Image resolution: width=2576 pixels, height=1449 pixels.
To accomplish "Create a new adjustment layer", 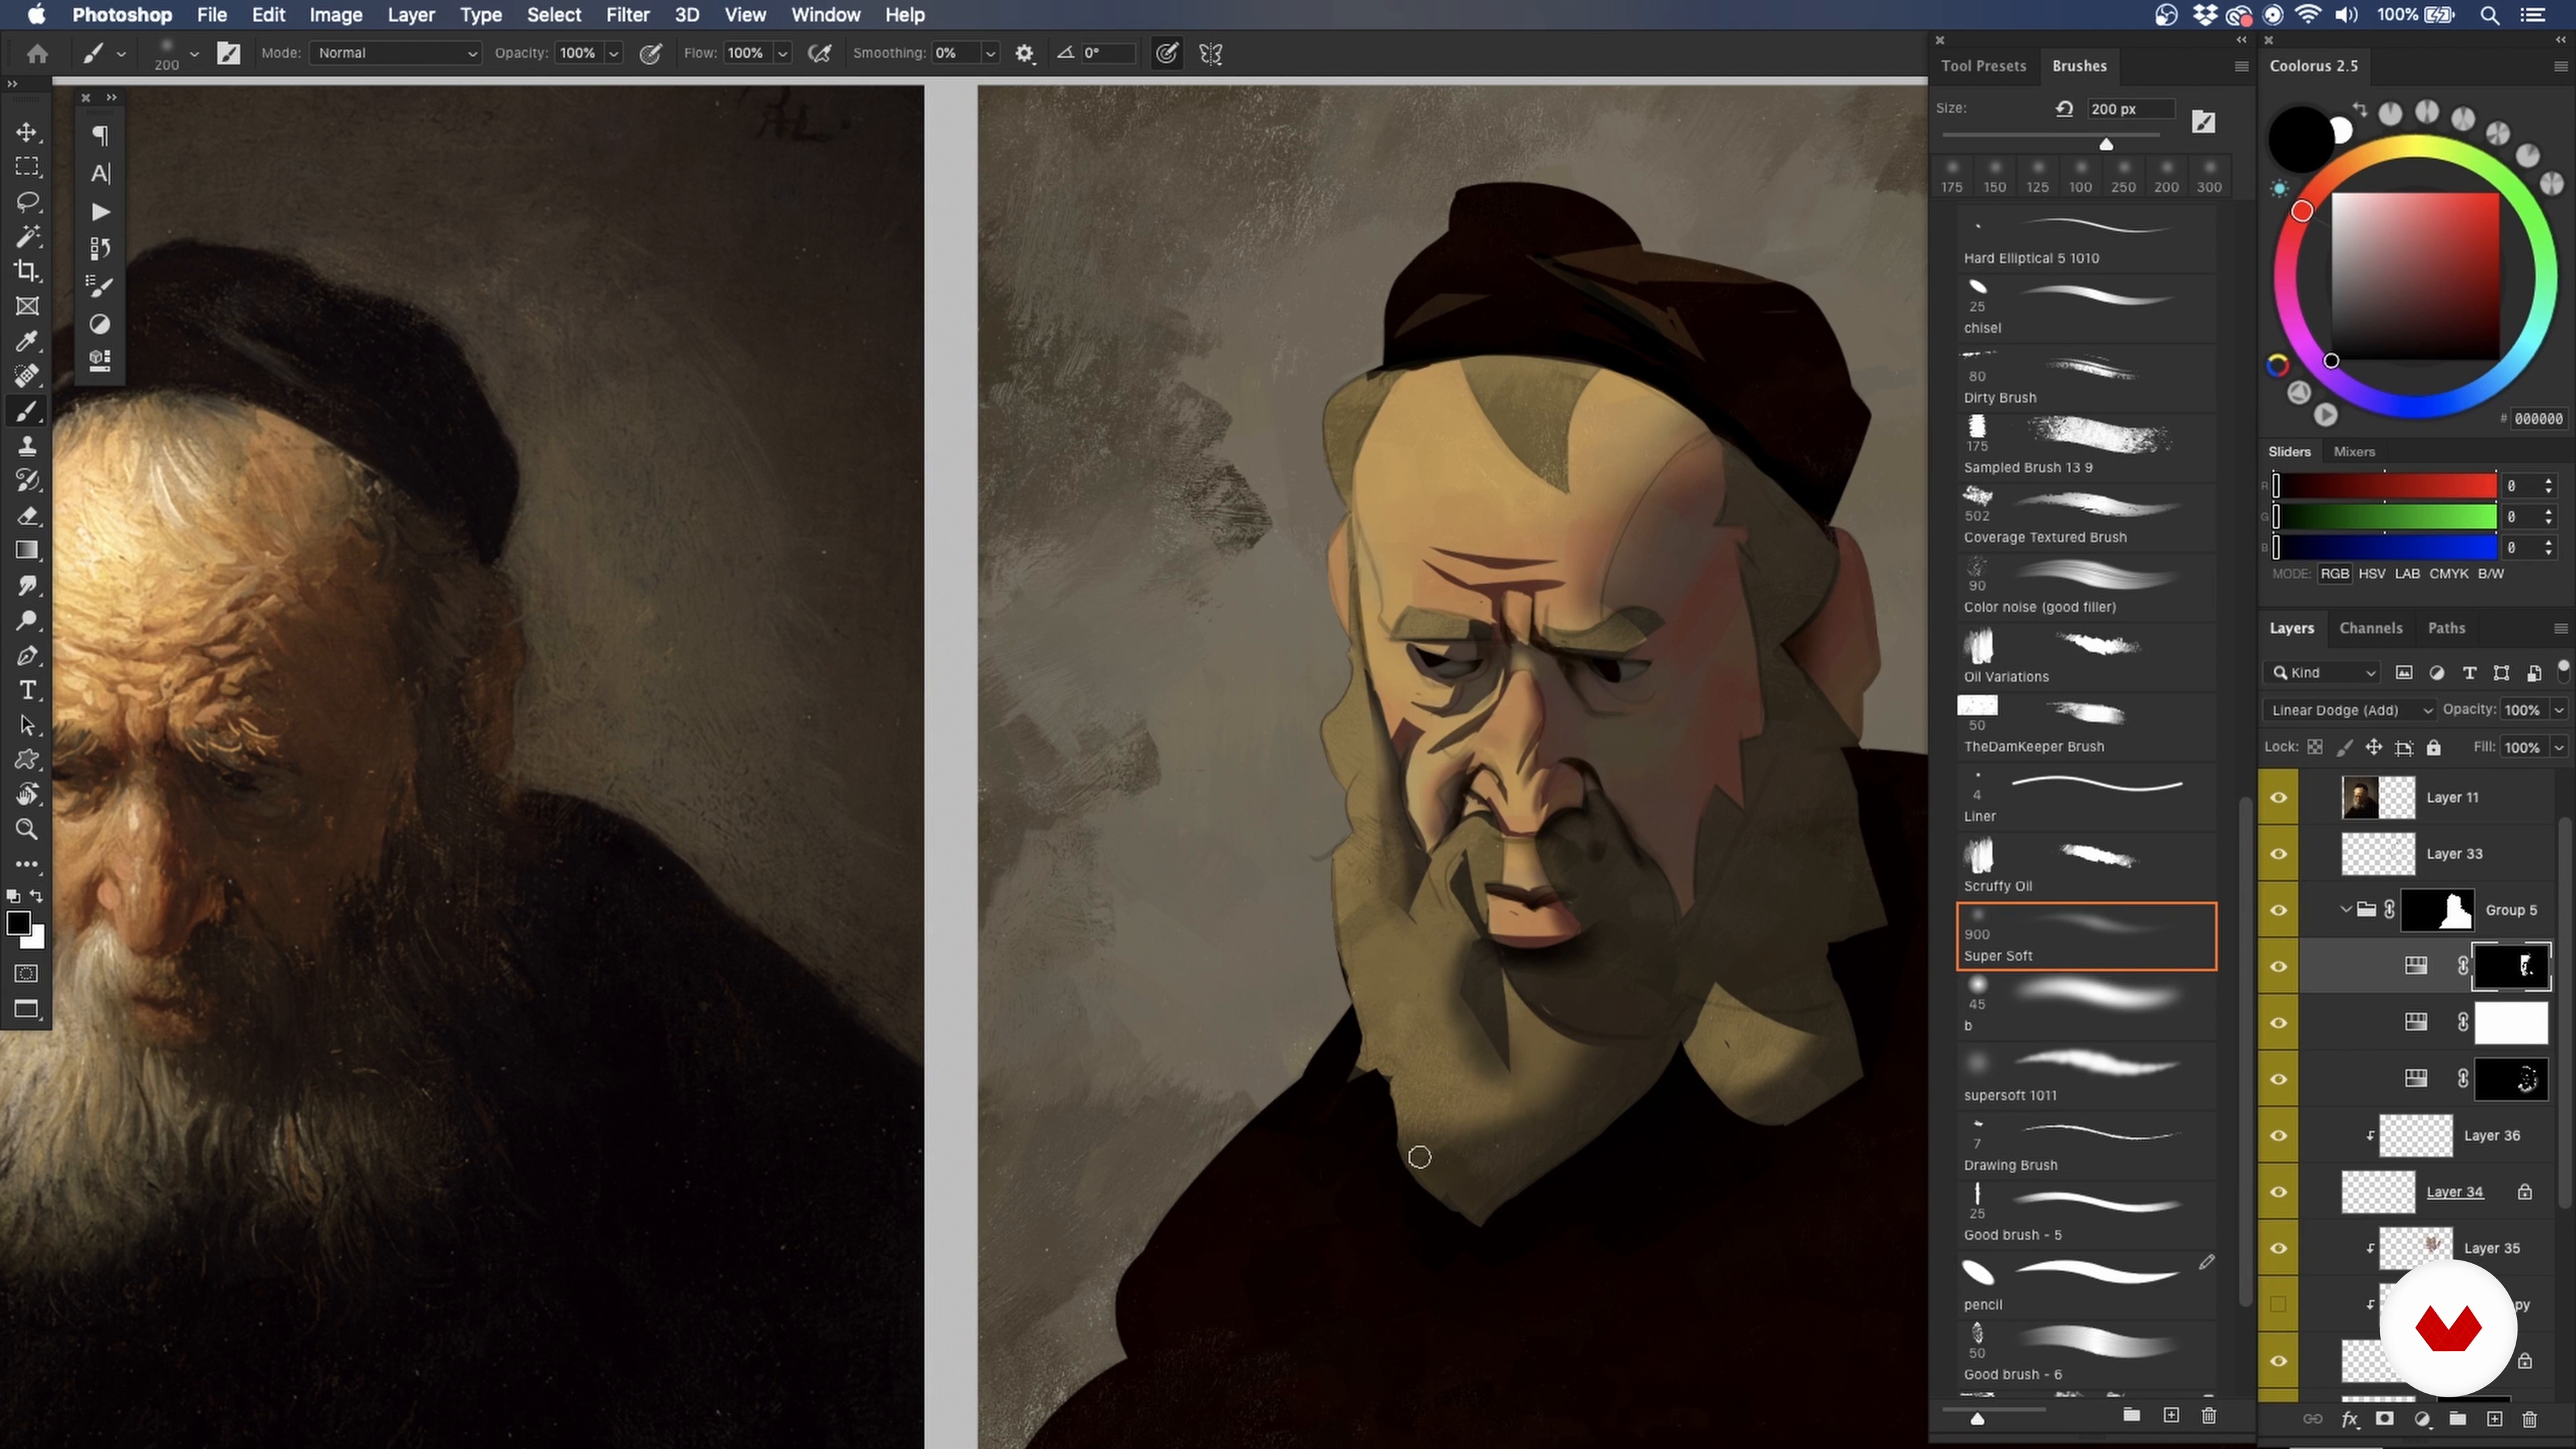I will point(2422,1419).
